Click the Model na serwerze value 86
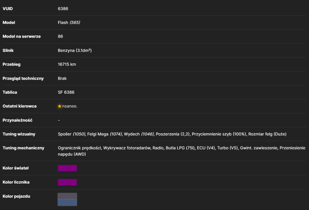 60,36
